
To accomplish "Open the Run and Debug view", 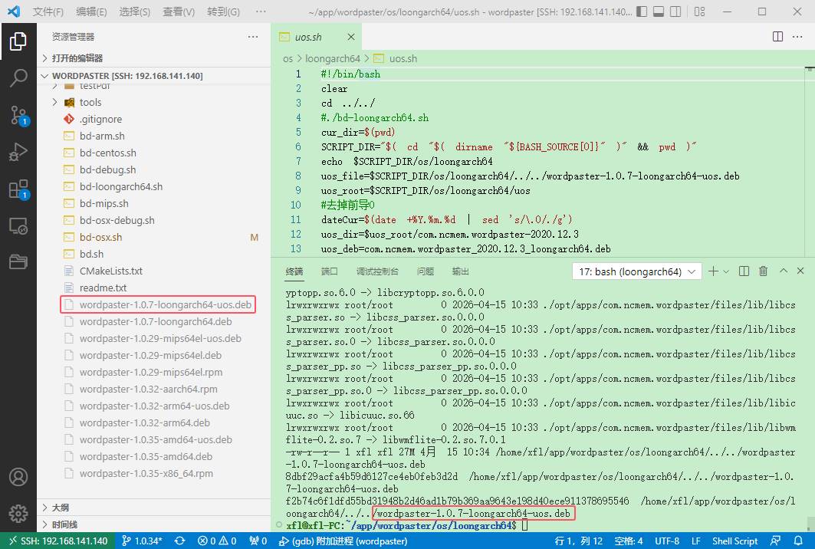I will [x=18, y=152].
